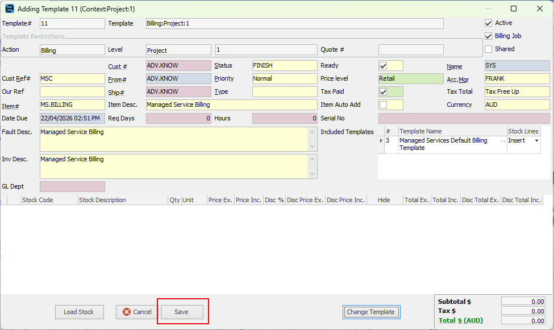This screenshot has width=554, height=330.
Task: Click the Item# field with MS.BILLING
Action: point(72,105)
